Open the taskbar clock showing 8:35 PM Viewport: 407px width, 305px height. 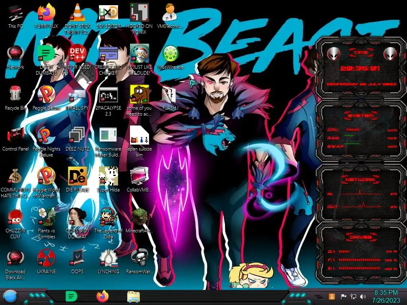click(386, 296)
